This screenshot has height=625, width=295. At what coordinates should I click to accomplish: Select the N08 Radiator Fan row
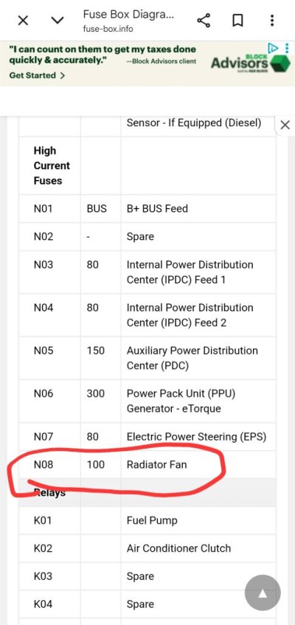(147, 464)
